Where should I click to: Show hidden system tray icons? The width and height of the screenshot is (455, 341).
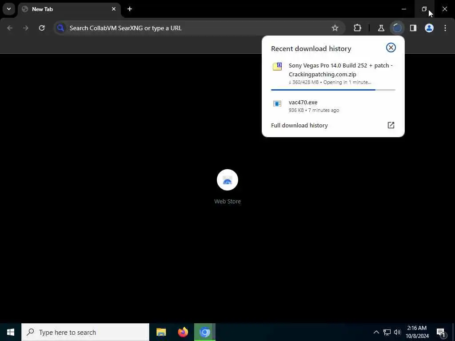tap(376, 332)
